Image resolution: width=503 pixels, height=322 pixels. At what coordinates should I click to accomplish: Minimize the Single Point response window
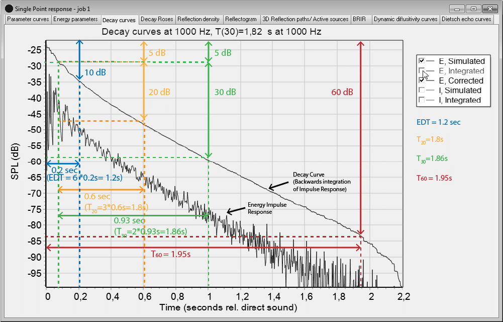tap(457, 9)
